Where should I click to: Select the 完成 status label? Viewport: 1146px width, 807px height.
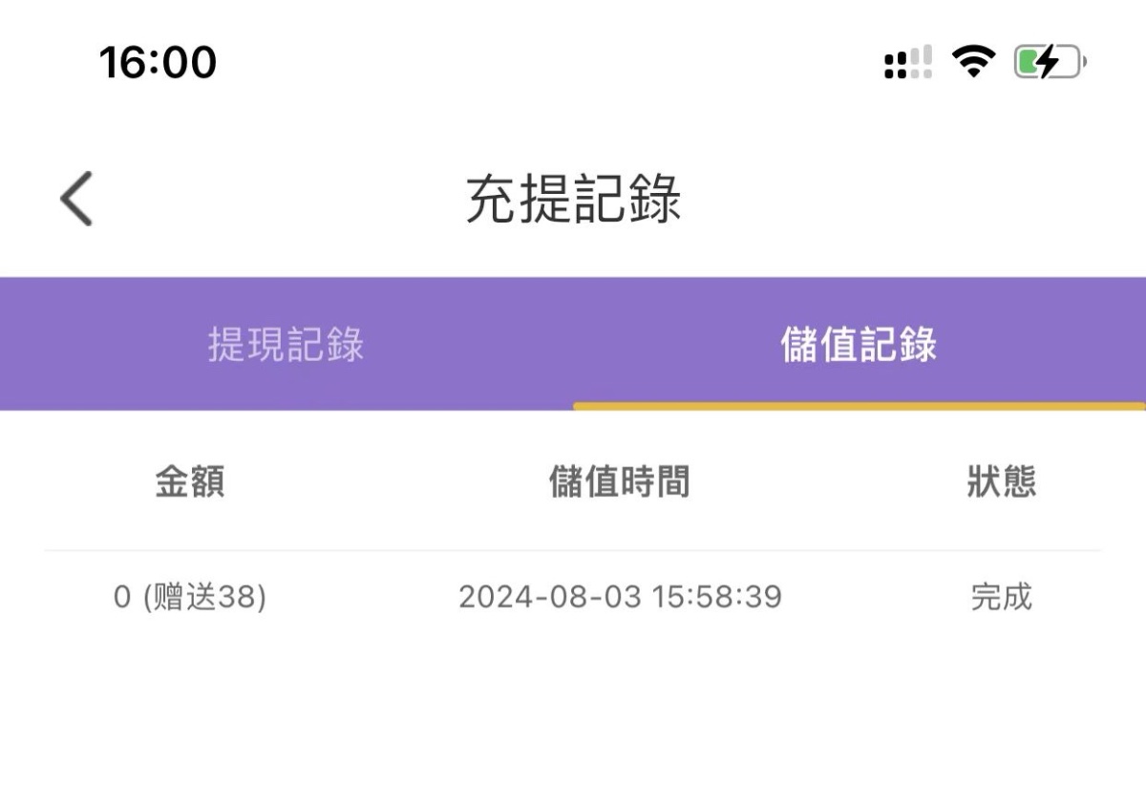tap(999, 598)
